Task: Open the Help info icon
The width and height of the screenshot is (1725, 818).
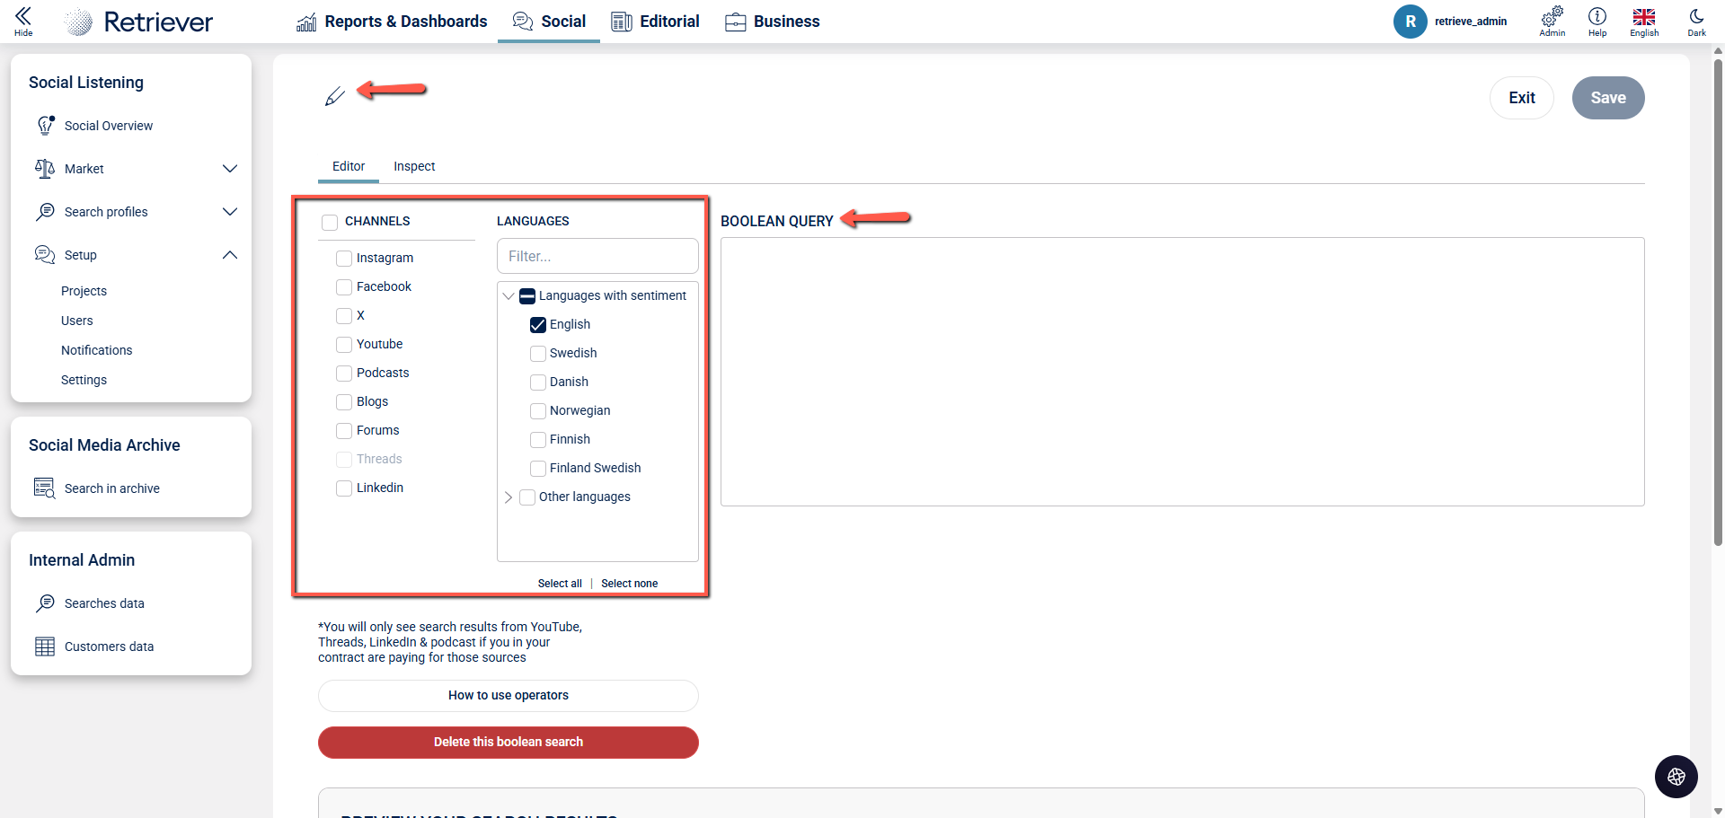Action: pos(1597,16)
